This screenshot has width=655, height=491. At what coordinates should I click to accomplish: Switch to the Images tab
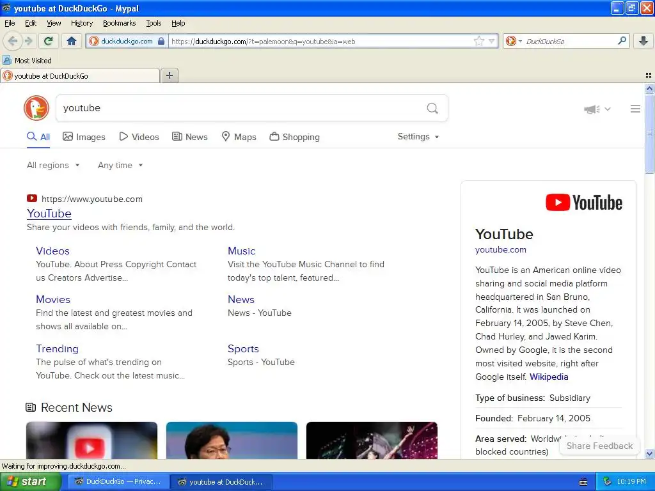tap(84, 137)
